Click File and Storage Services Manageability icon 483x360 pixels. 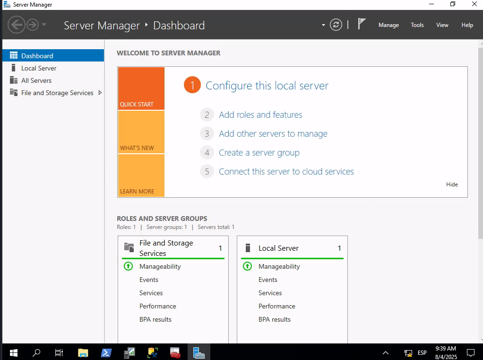tap(128, 266)
